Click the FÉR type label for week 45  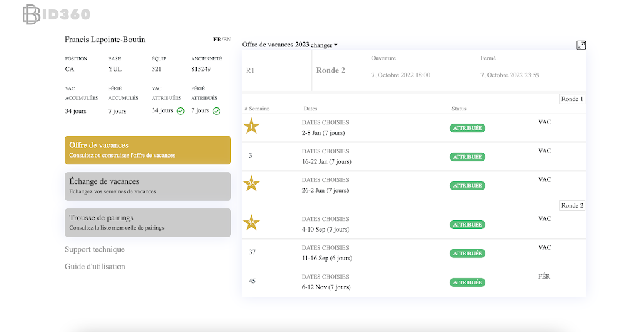point(544,276)
